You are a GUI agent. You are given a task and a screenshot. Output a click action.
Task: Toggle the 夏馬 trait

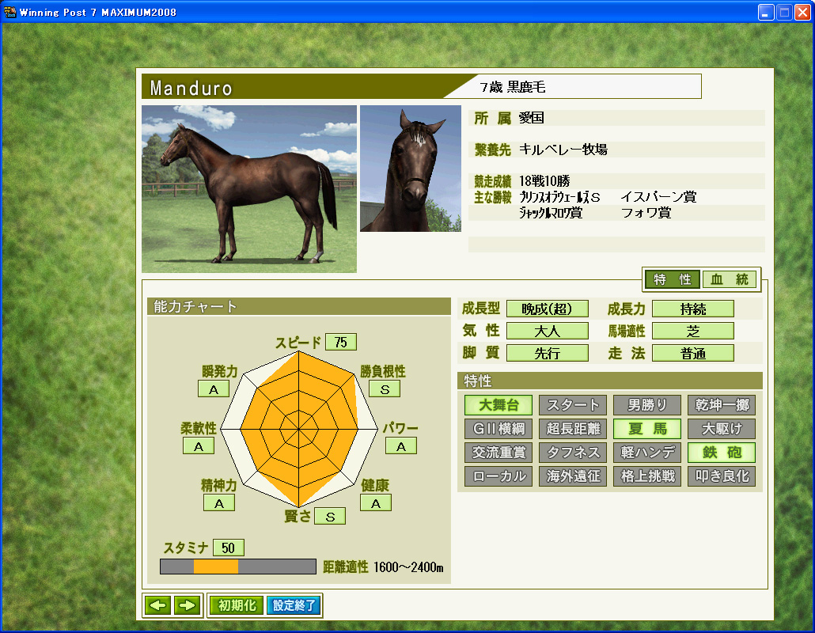pos(647,429)
